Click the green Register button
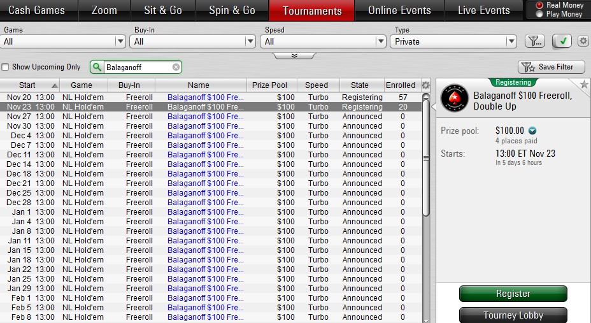The width and height of the screenshot is (591, 323). click(513, 294)
